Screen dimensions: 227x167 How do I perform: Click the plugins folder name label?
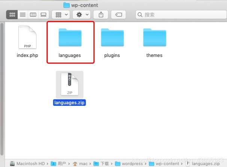coord(112,56)
